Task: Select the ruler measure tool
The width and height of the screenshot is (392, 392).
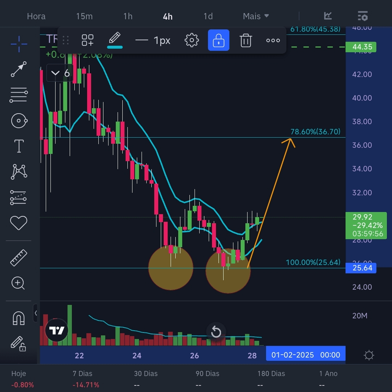Action: click(19, 258)
